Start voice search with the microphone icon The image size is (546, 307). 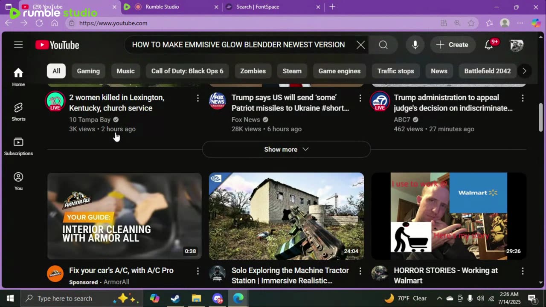[415, 45]
